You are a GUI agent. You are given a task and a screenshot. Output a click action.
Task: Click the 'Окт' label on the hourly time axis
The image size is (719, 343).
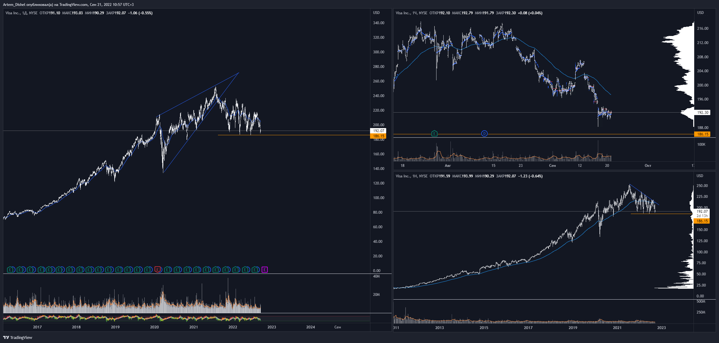click(648, 166)
